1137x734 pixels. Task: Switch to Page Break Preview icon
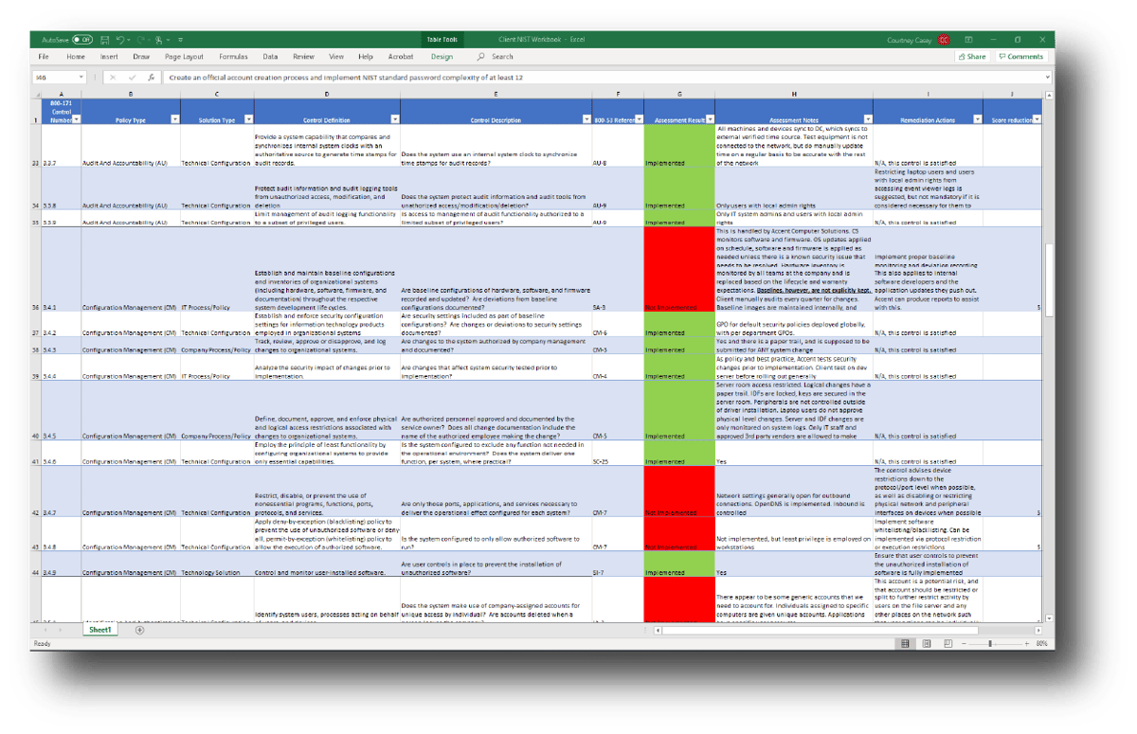point(948,643)
